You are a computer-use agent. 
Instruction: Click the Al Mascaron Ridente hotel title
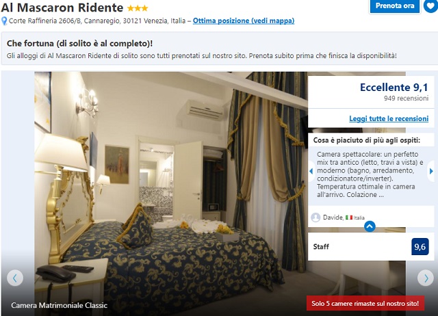62,8
